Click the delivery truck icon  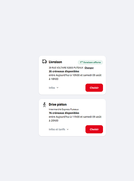pos(44,62)
